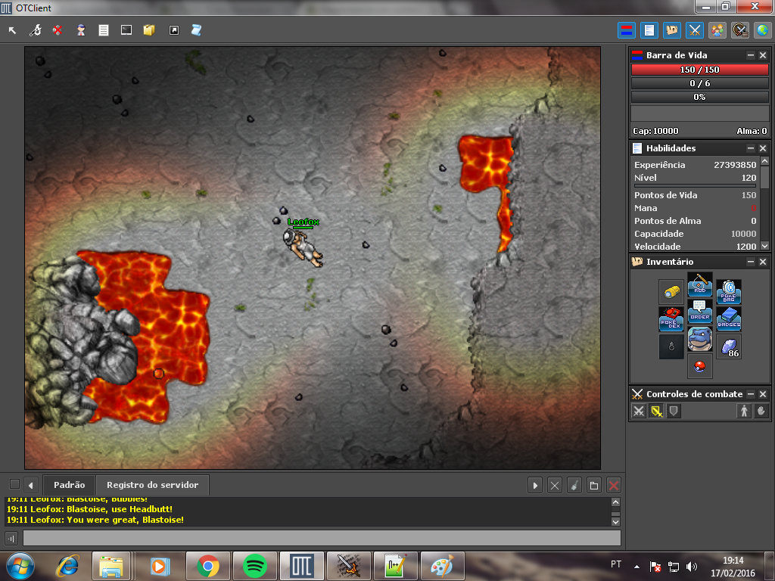Viewport: 775px width, 581px height.
Task: Click the black square with arrow icon
Action: coord(174,30)
